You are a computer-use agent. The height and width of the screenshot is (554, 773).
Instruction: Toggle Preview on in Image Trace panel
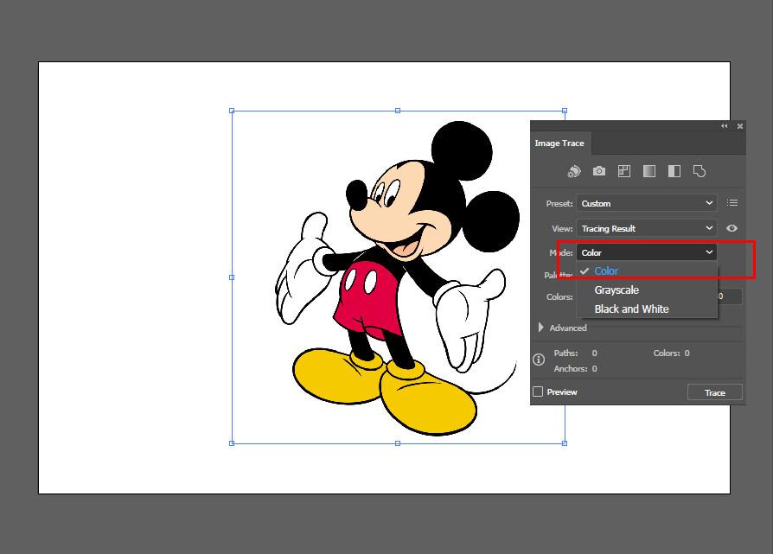point(538,392)
